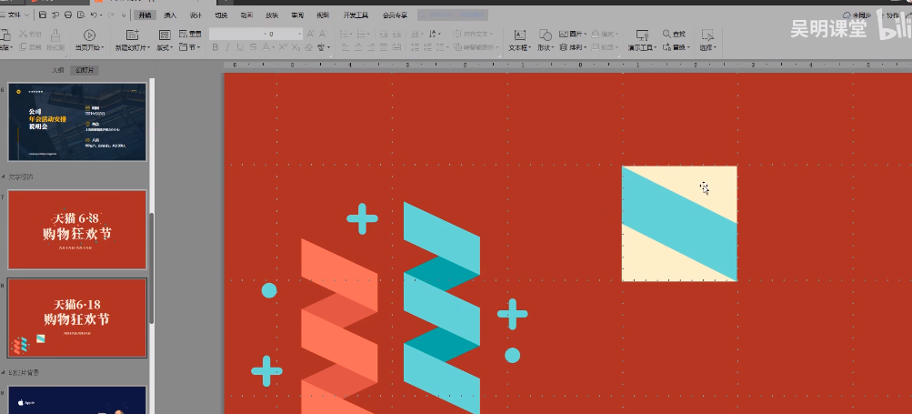Expand the 版式 layout dropdown

(x=165, y=47)
